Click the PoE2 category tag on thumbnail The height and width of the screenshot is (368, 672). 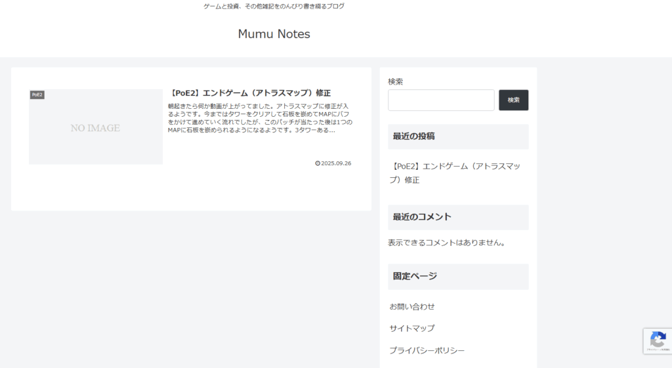(x=37, y=95)
